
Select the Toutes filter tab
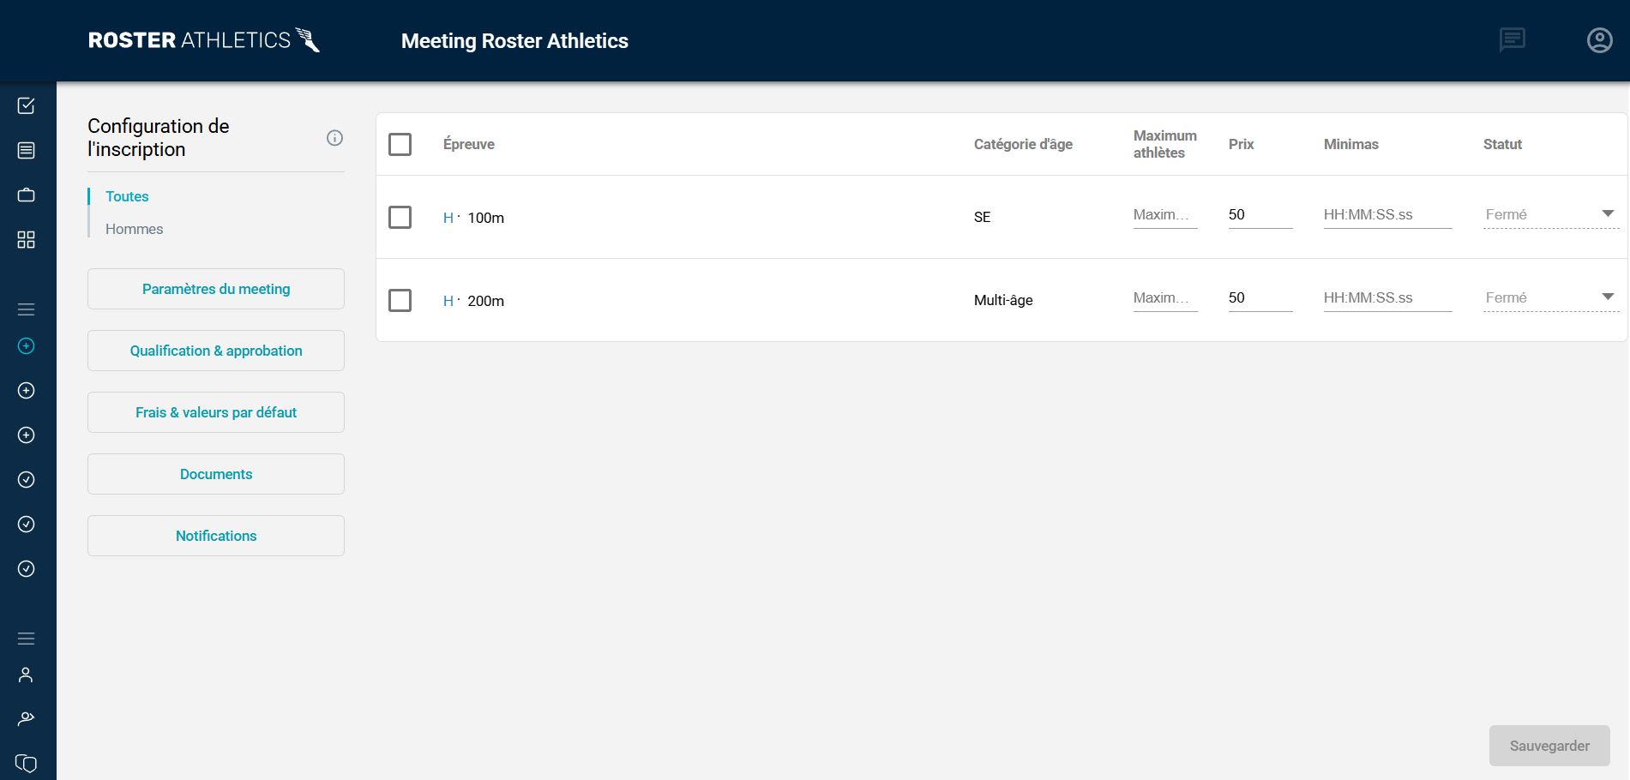tap(127, 196)
